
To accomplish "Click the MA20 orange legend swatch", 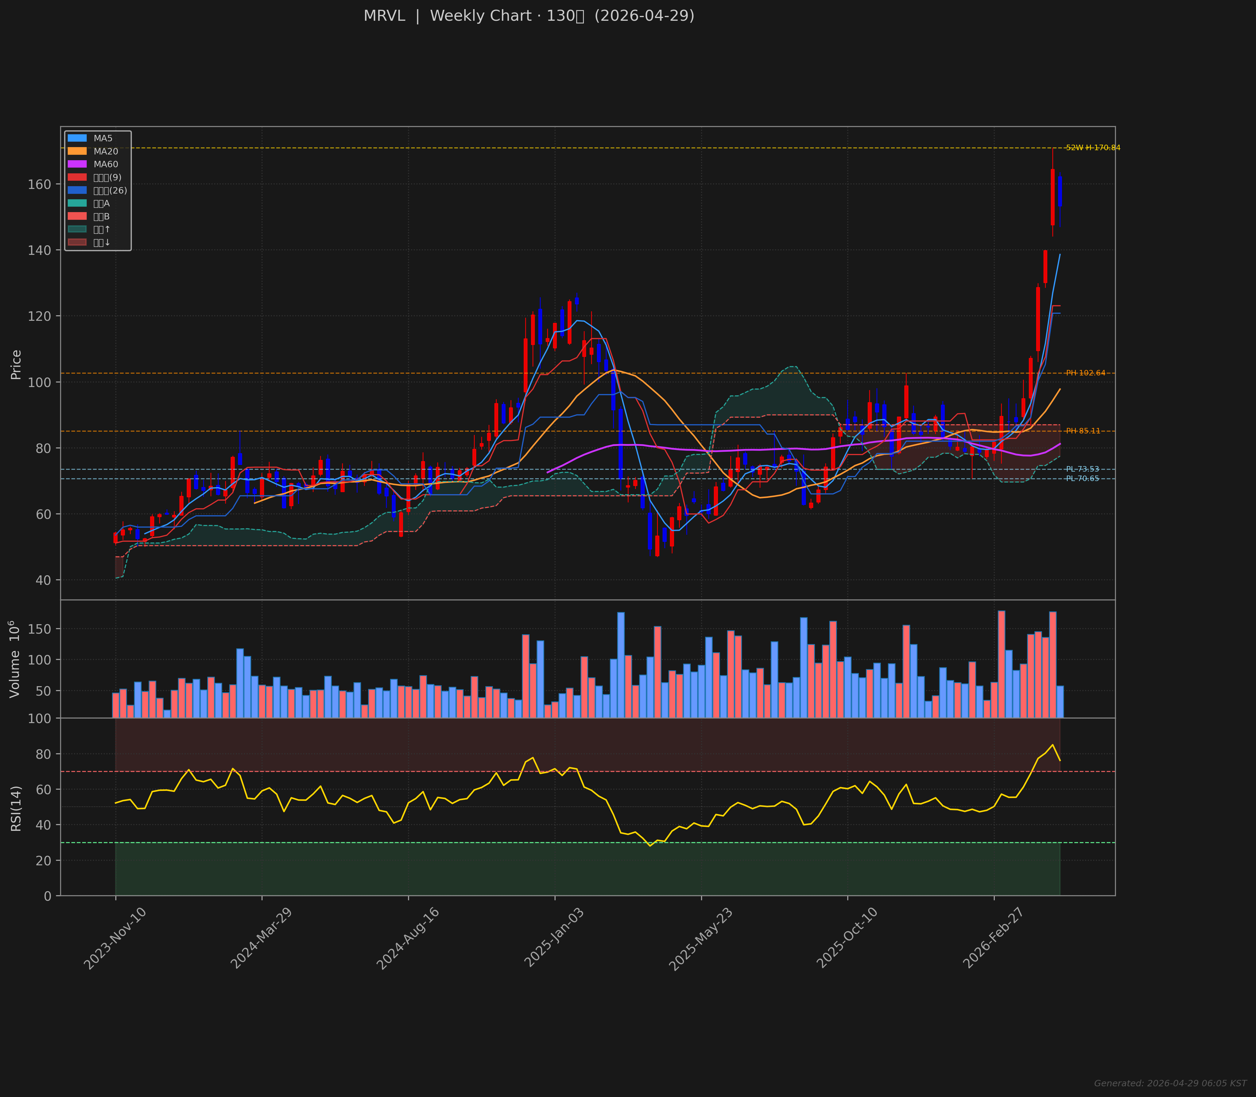I will [77, 151].
